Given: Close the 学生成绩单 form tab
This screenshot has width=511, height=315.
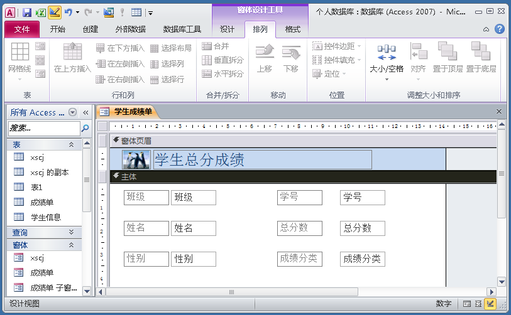Looking at the screenshot, I should point(498,112).
